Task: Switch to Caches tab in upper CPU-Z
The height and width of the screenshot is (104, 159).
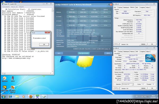Action: [120, 8]
